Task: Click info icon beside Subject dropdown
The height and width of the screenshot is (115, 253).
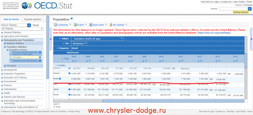Action: coord(125,39)
